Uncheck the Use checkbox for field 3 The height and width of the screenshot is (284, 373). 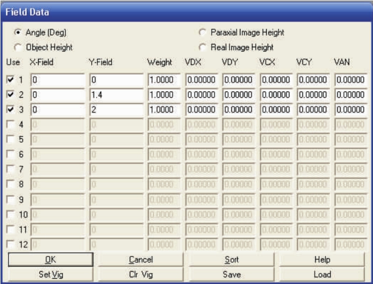pyautogui.click(x=10, y=109)
